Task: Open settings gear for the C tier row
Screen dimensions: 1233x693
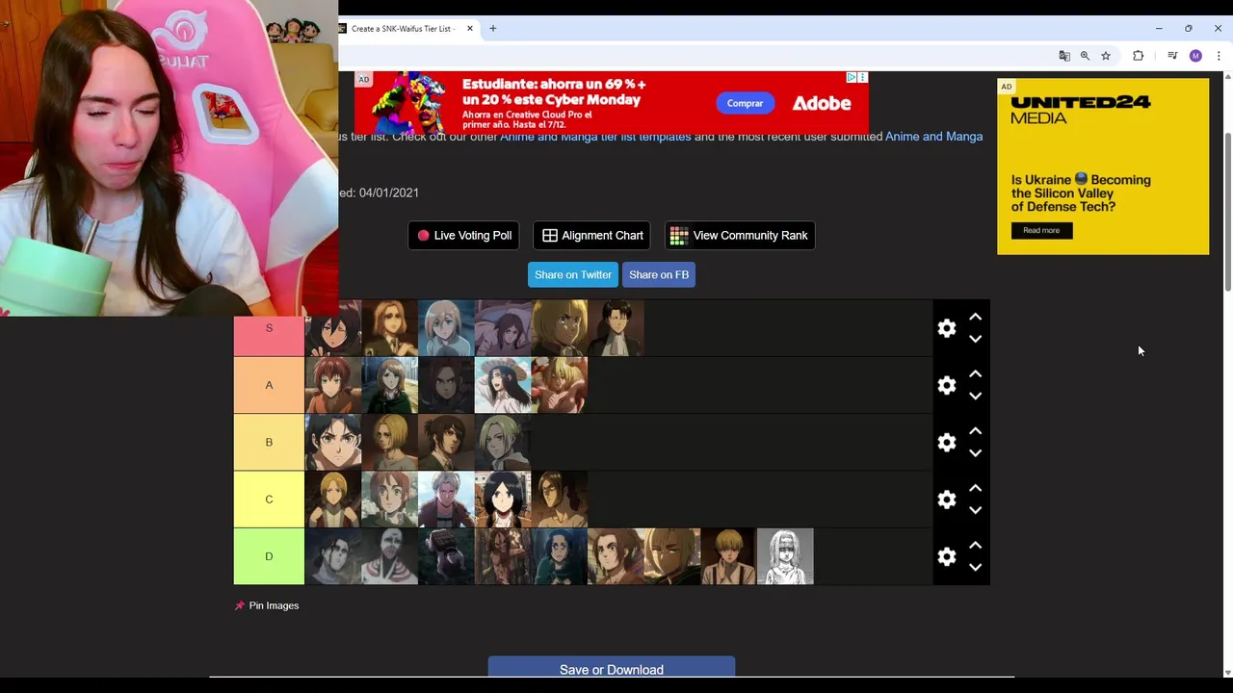Action: point(947,500)
